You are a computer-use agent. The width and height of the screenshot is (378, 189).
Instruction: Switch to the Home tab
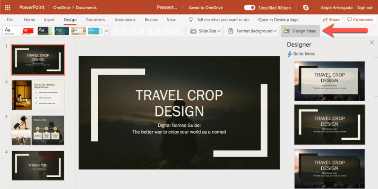[29, 20]
